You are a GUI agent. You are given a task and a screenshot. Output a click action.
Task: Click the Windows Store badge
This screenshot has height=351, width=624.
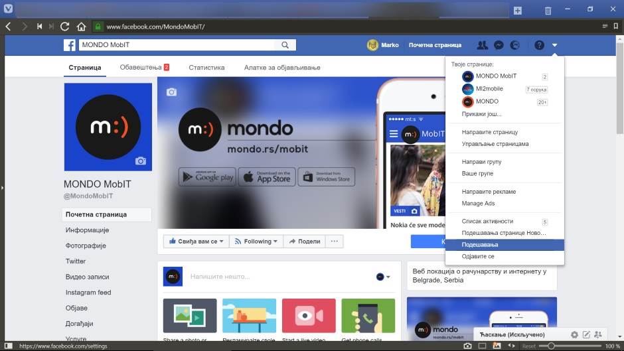327,177
